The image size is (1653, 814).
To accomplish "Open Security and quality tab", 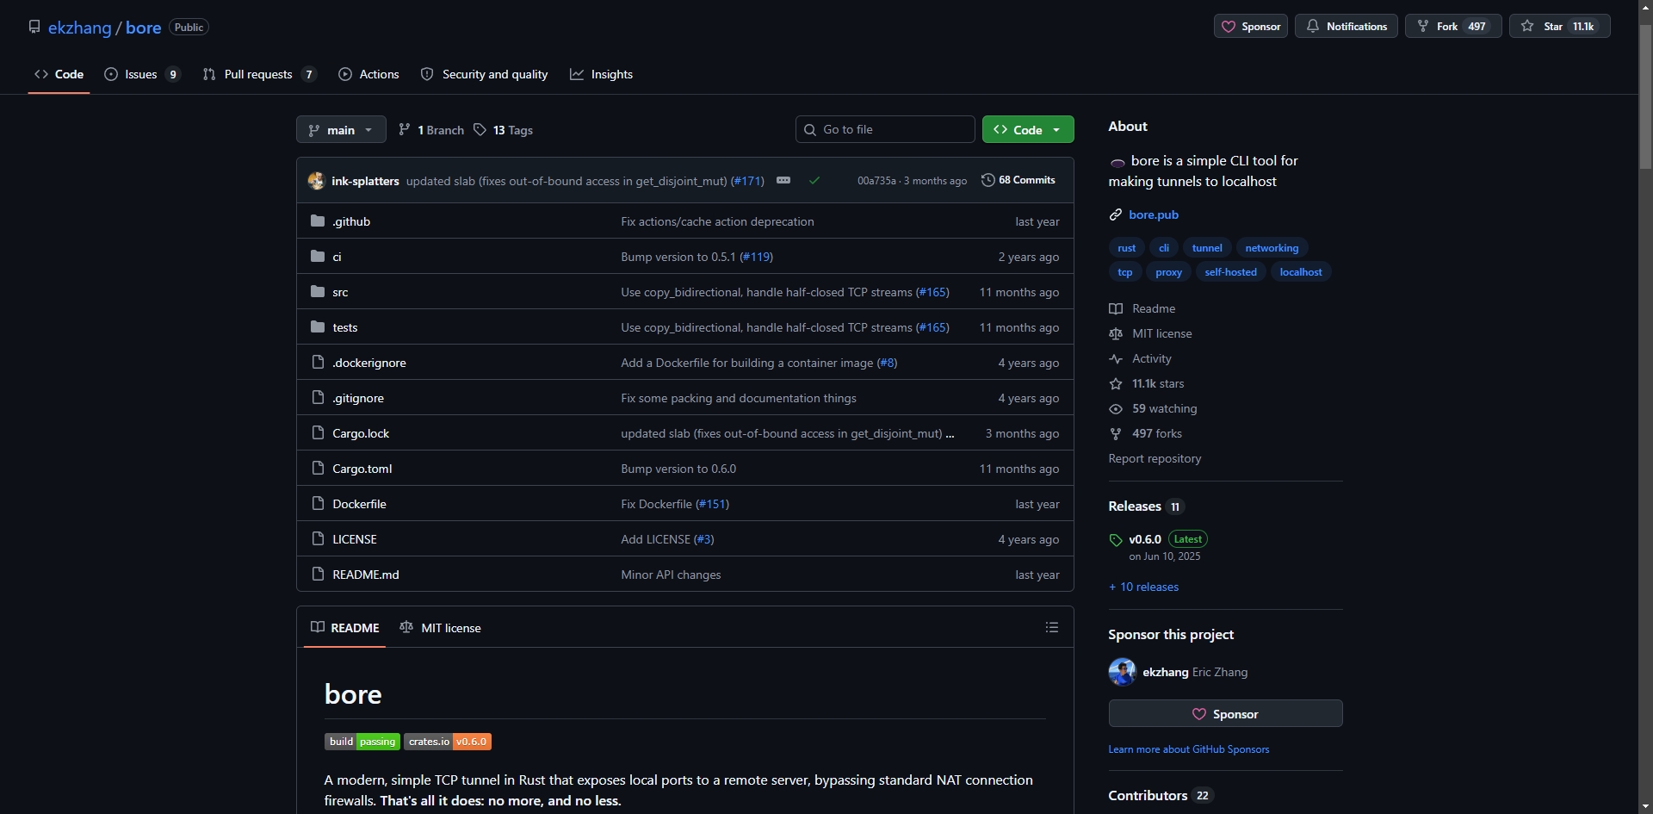I will click(484, 74).
